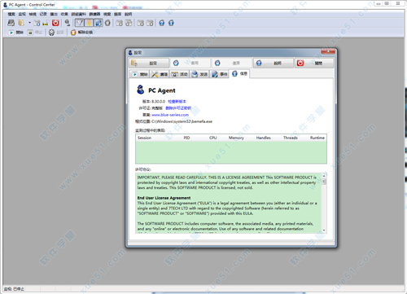Click the check-new-version link beside 8.30.0.0
Viewport: 407px width, 294px height.
click(x=177, y=101)
